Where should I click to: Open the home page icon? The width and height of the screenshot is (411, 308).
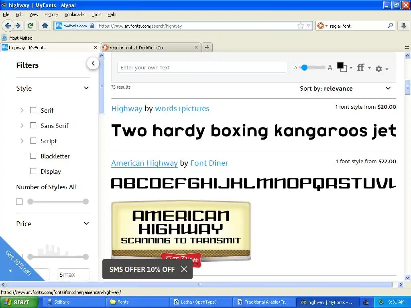(x=45, y=26)
